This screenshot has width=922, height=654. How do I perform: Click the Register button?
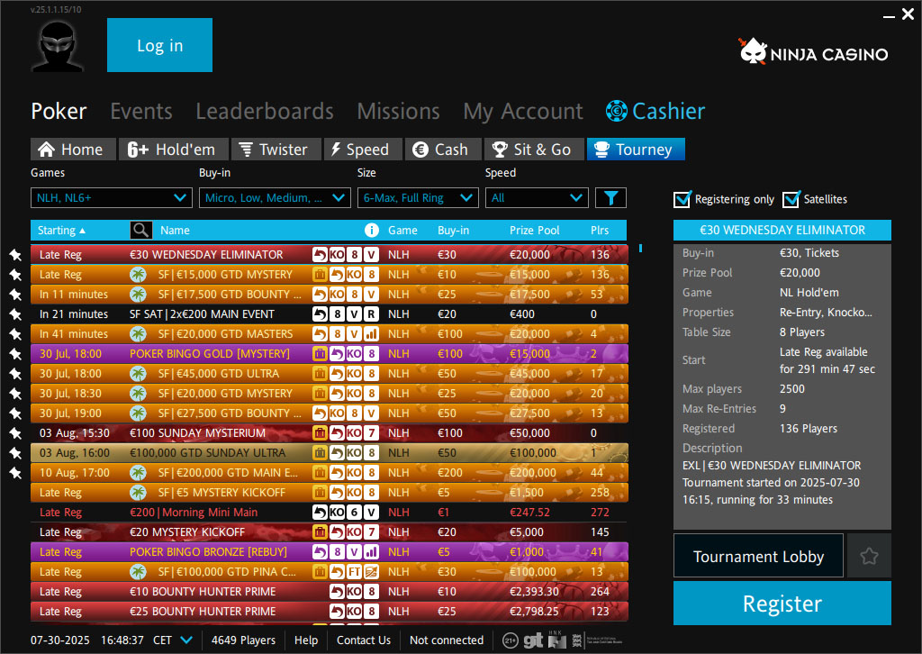point(782,604)
